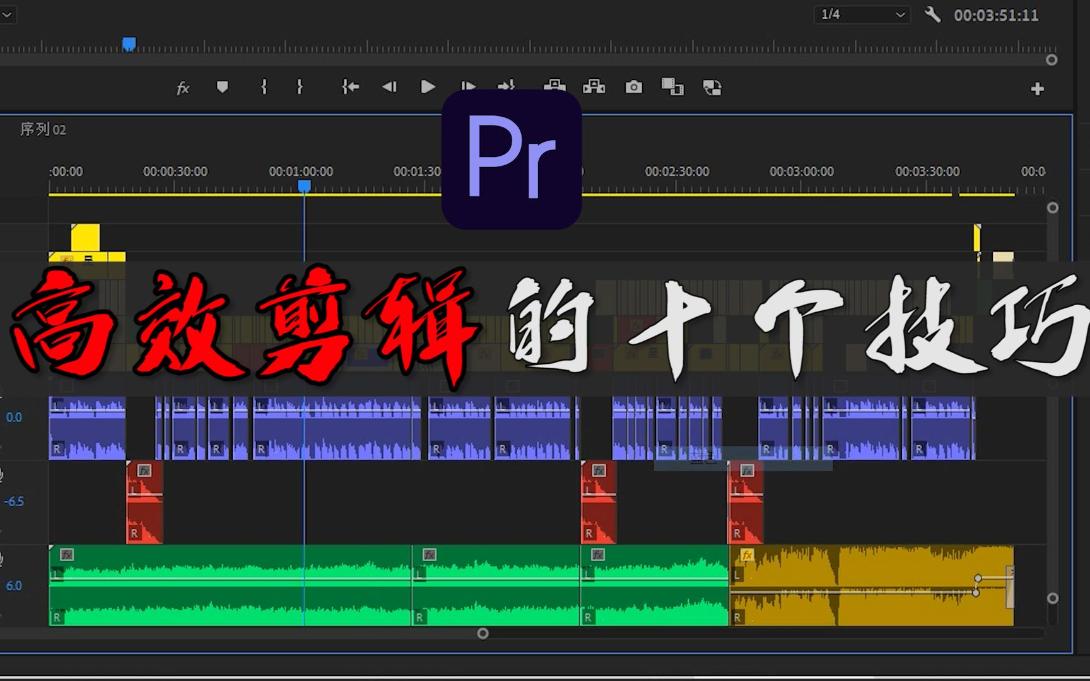Toggle the global FX mute button
1090x681 pixels.
click(183, 88)
